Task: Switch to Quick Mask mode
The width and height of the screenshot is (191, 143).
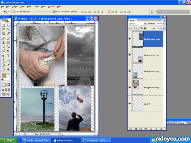Action: click(8, 85)
